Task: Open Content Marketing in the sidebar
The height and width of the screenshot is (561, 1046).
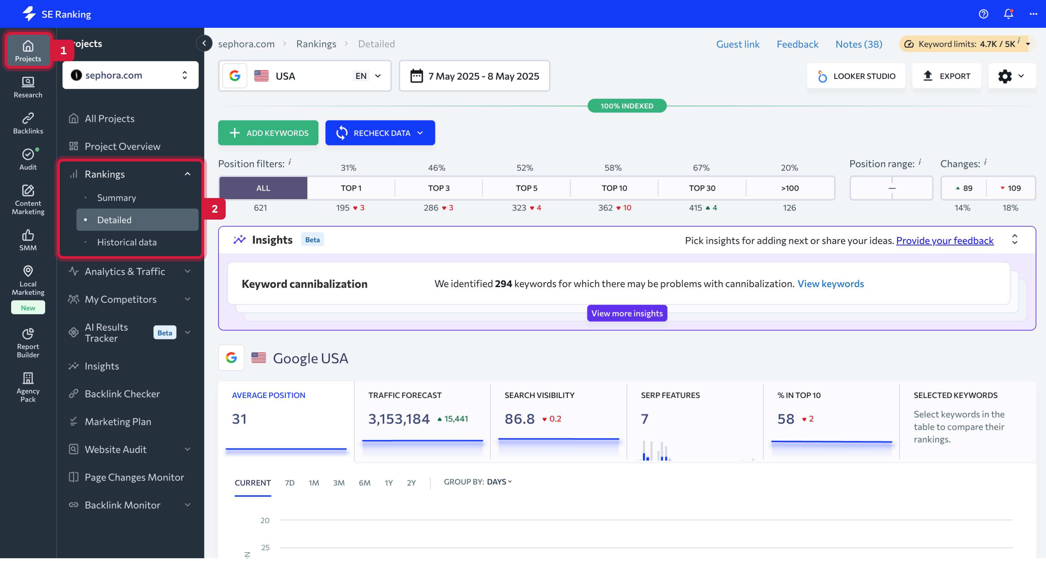Action: pyautogui.click(x=27, y=200)
